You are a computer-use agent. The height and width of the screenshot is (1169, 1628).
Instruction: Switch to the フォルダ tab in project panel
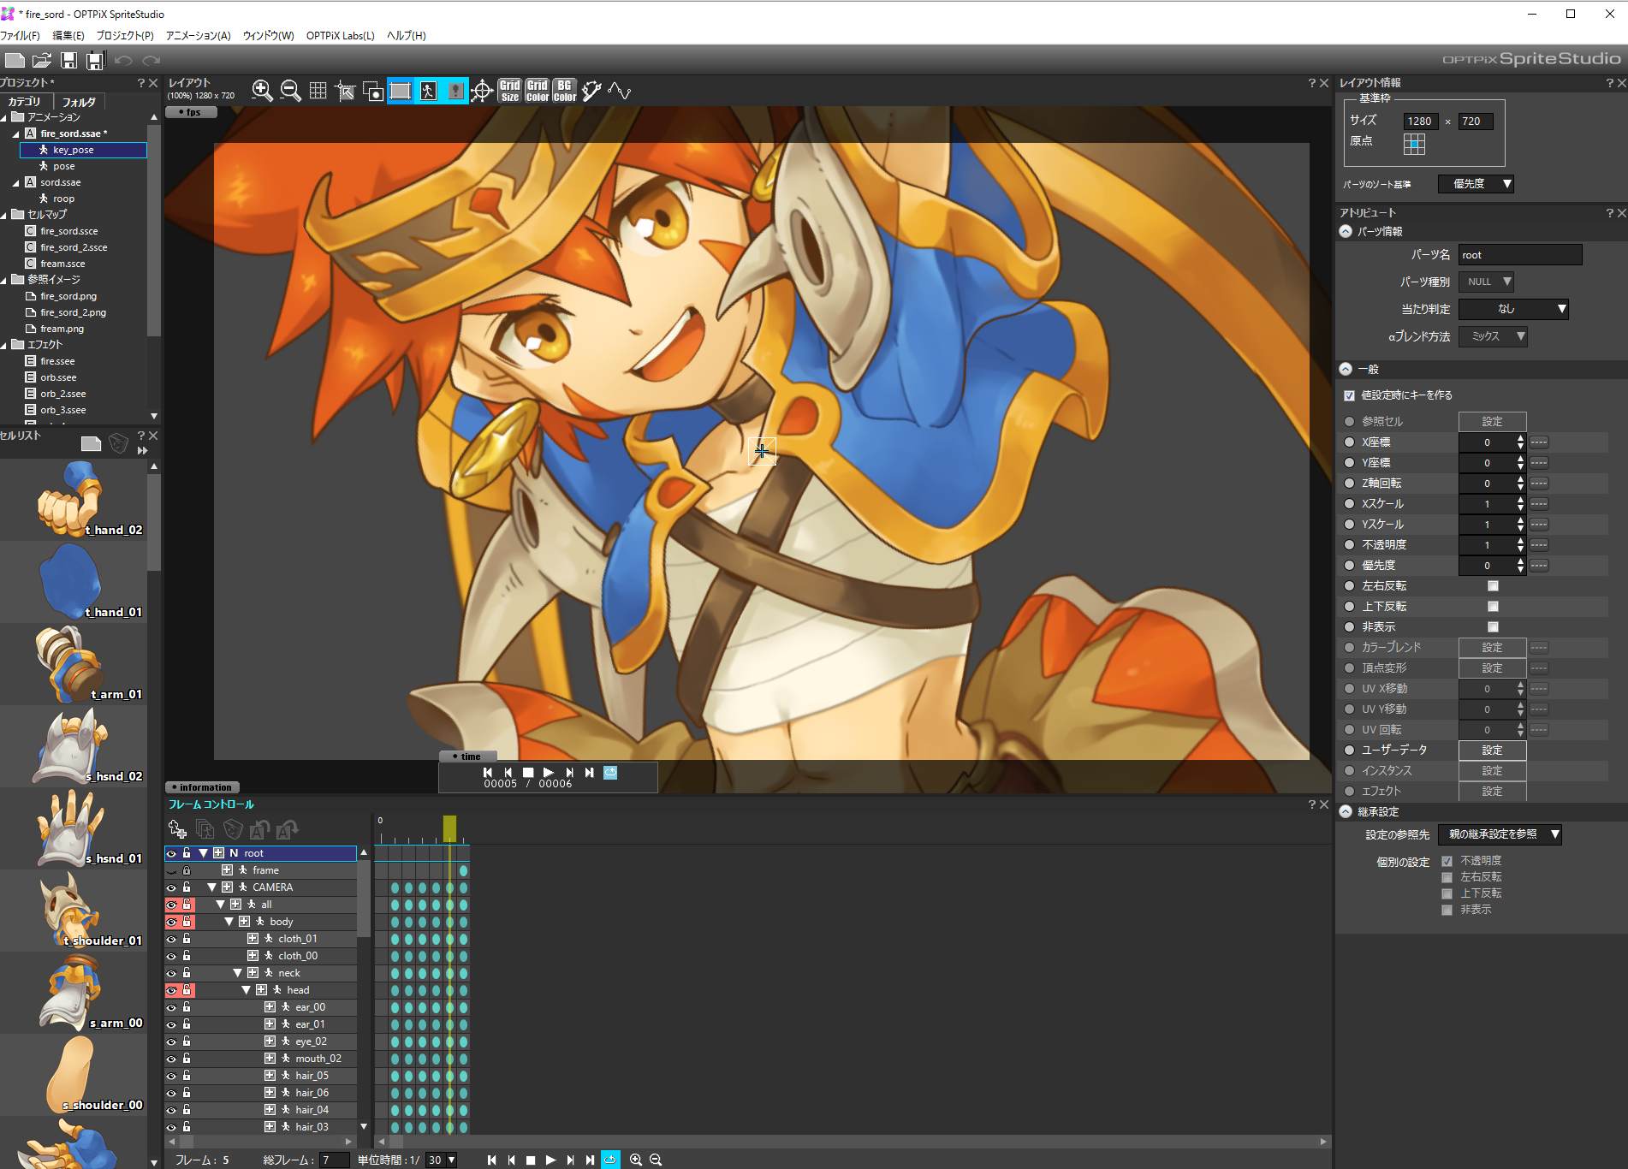pyautogui.click(x=79, y=102)
